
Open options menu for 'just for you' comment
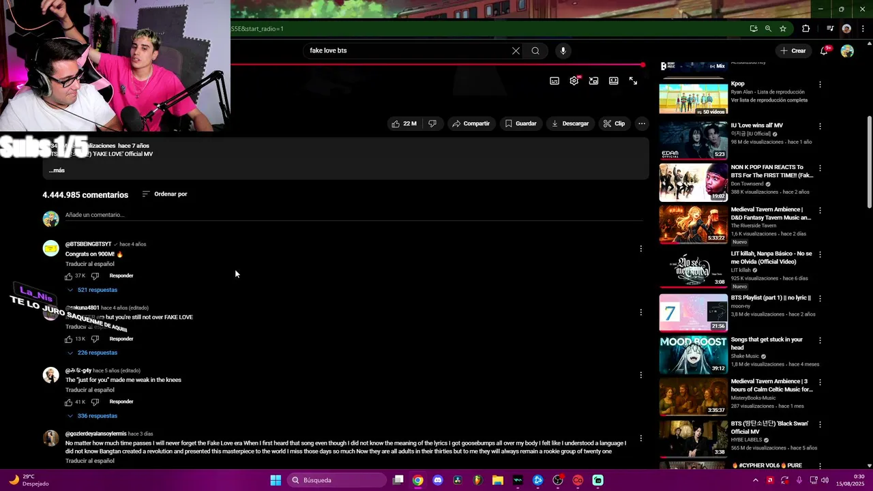click(640, 375)
